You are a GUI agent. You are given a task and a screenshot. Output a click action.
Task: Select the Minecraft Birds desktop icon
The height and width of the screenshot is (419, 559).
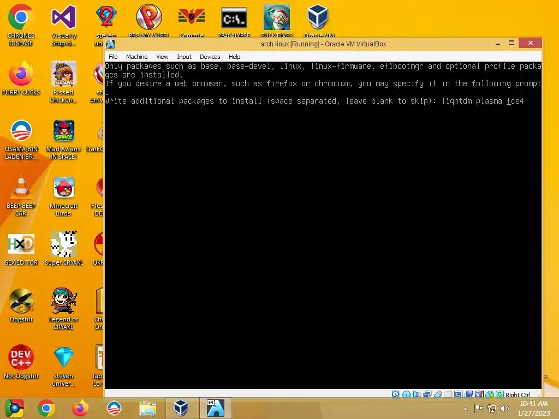(x=63, y=196)
